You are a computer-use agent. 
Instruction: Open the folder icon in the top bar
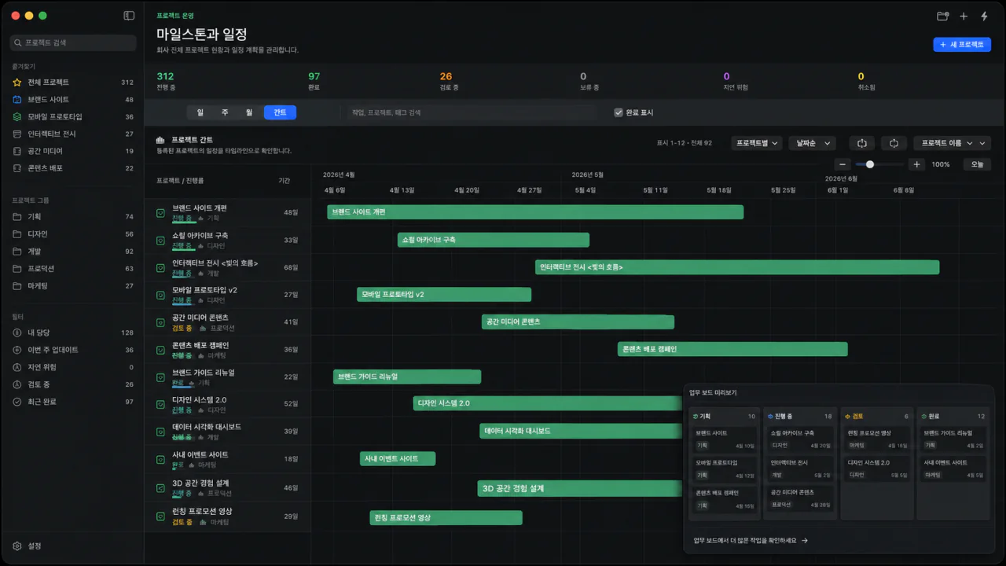(x=943, y=16)
